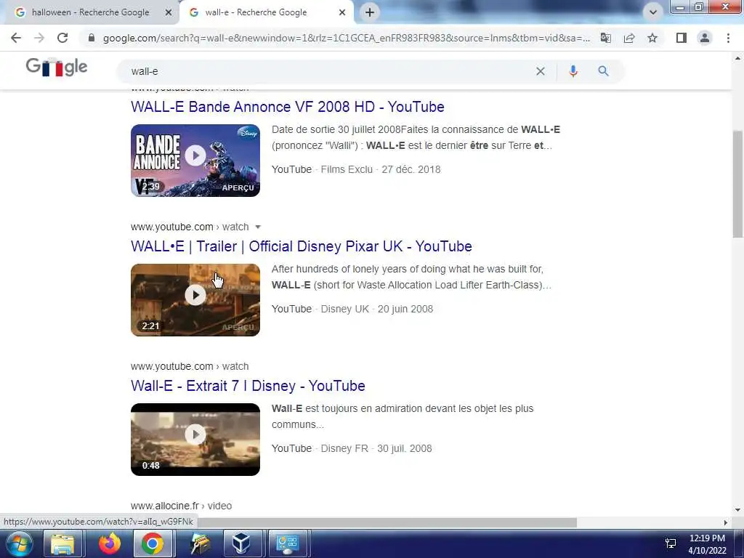Viewport: 744px width, 558px height.
Task: Expand options arrow next to youtube.com watch
Action: 258,227
